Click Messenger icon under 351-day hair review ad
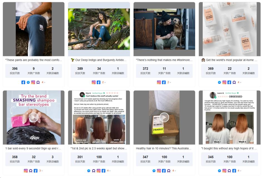 click(x=89, y=171)
